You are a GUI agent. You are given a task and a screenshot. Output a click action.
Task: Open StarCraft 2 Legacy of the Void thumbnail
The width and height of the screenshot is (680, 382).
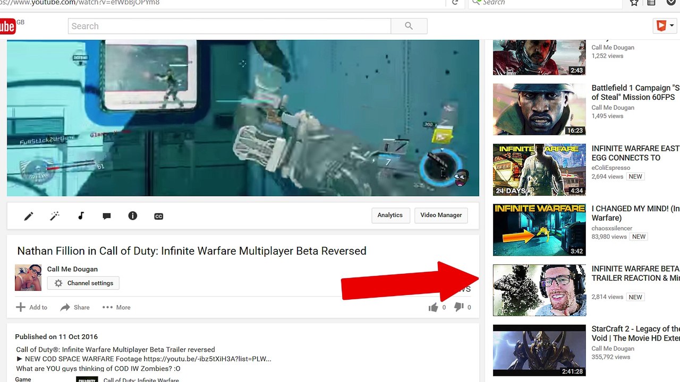[539, 350]
